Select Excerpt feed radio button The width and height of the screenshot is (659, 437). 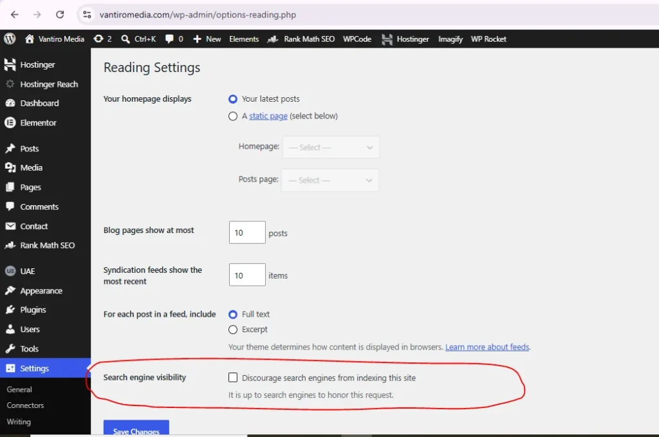233,330
